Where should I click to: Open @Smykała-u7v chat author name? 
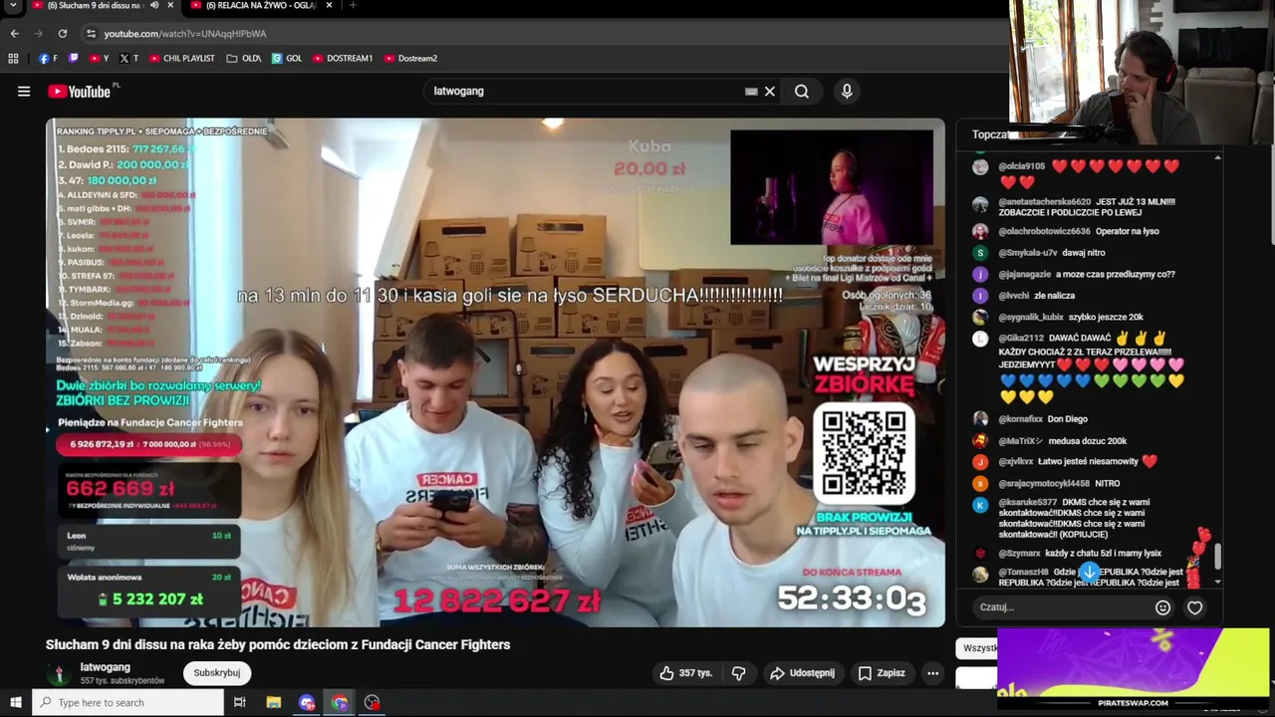(x=1028, y=253)
